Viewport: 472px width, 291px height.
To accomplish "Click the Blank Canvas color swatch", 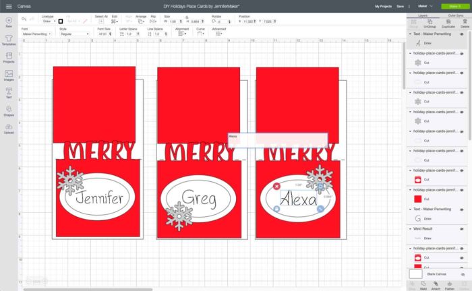I will 416,274.
